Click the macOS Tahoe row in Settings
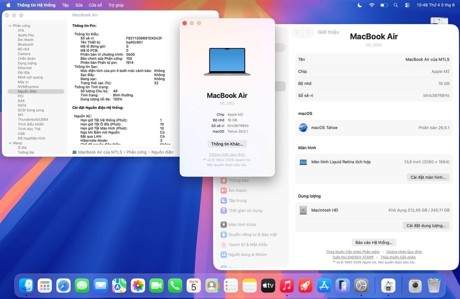The width and height of the screenshot is (460, 299). pos(374,128)
